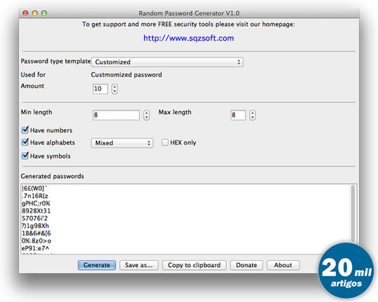
Task: Select the password eP91:e7^
Action: 36,248
